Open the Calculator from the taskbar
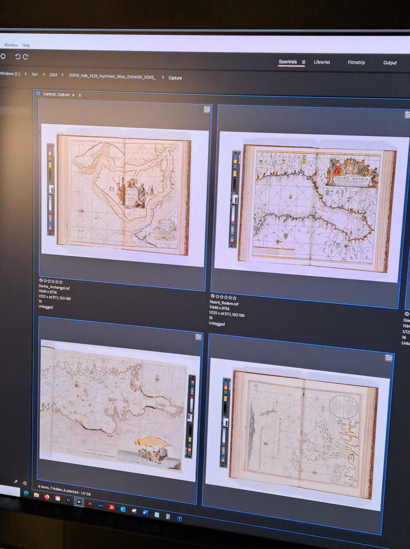Viewport: 410px width, 549px height. click(168, 516)
